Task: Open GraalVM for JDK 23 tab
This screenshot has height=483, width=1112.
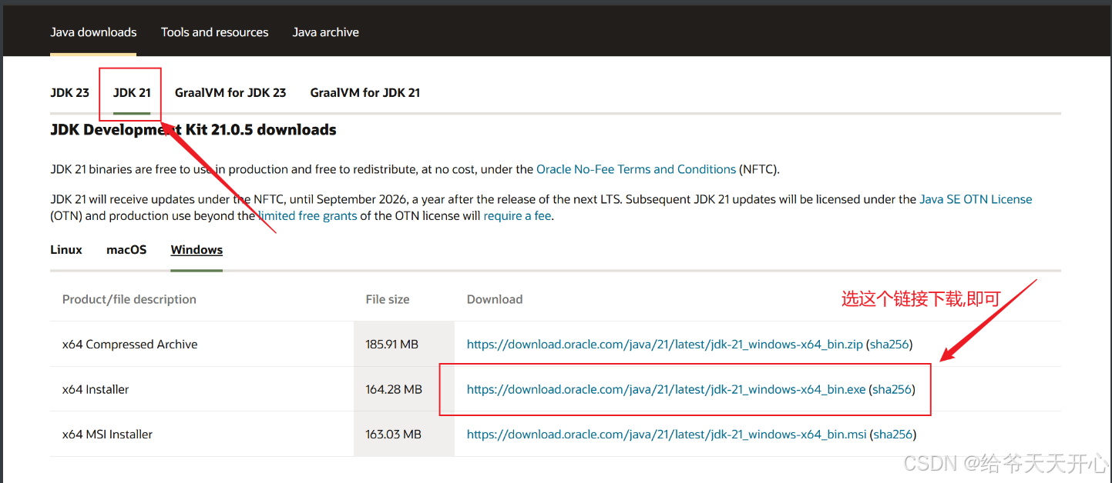Action: 230,92
